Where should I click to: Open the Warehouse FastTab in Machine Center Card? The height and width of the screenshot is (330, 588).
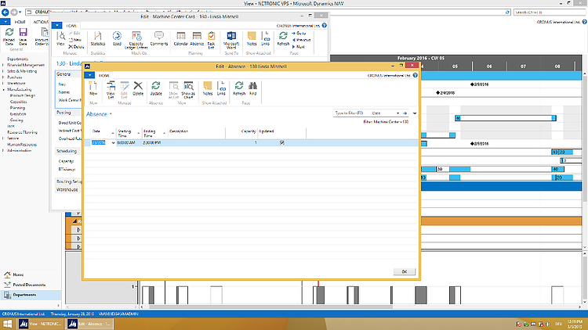pos(69,190)
